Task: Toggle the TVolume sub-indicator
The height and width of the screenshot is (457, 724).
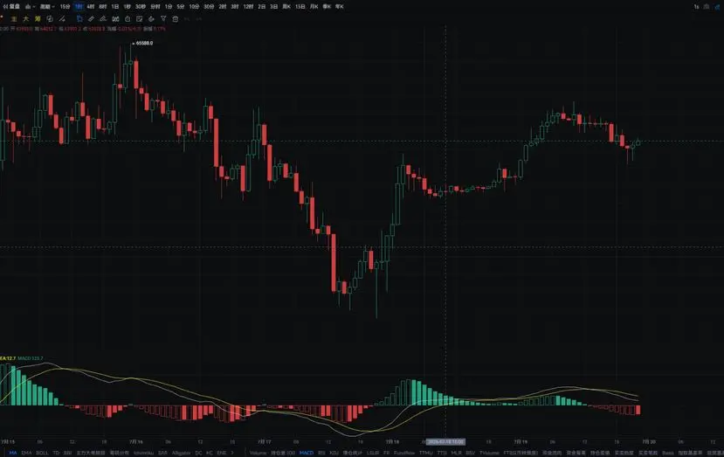Action: pyautogui.click(x=489, y=453)
